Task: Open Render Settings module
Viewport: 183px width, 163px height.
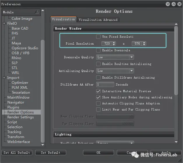Action: (20, 117)
